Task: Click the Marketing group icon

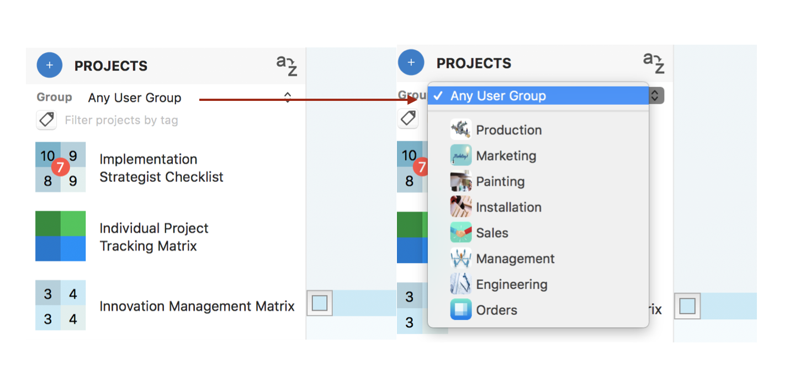Action: (x=461, y=155)
